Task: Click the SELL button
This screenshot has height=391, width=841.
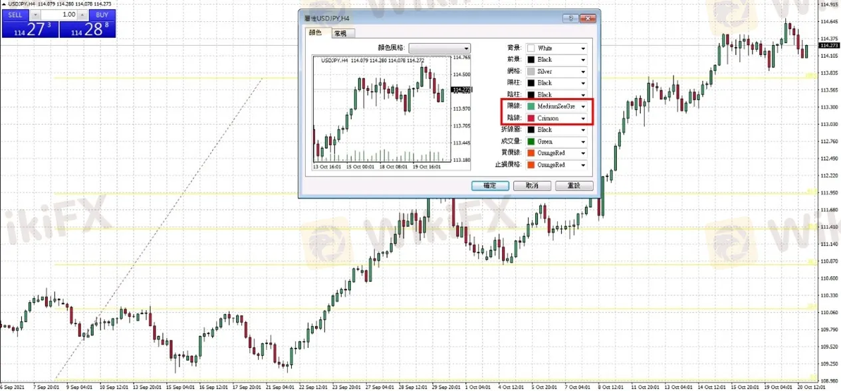Action: click(x=15, y=15)
